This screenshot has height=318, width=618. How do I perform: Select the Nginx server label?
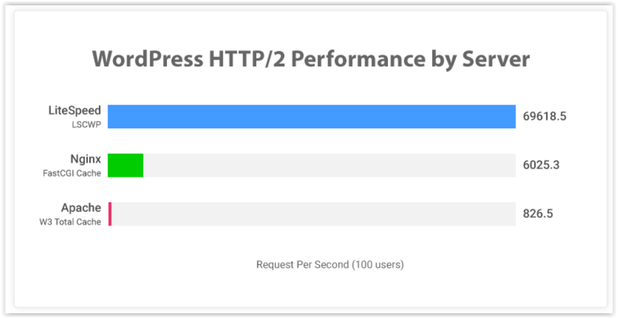pyautogui.click(x=86, y=160)
